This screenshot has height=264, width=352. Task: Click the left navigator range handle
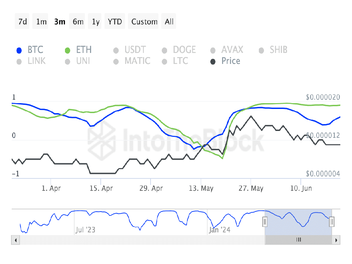point(265,222)
